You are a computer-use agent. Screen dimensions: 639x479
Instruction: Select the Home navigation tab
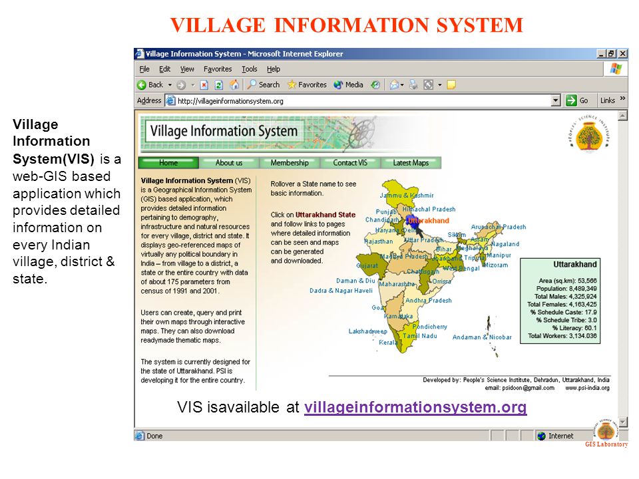(x=168, y=162)
